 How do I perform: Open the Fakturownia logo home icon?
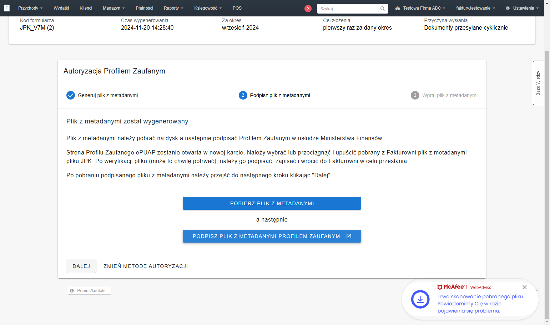click(6, 8)
